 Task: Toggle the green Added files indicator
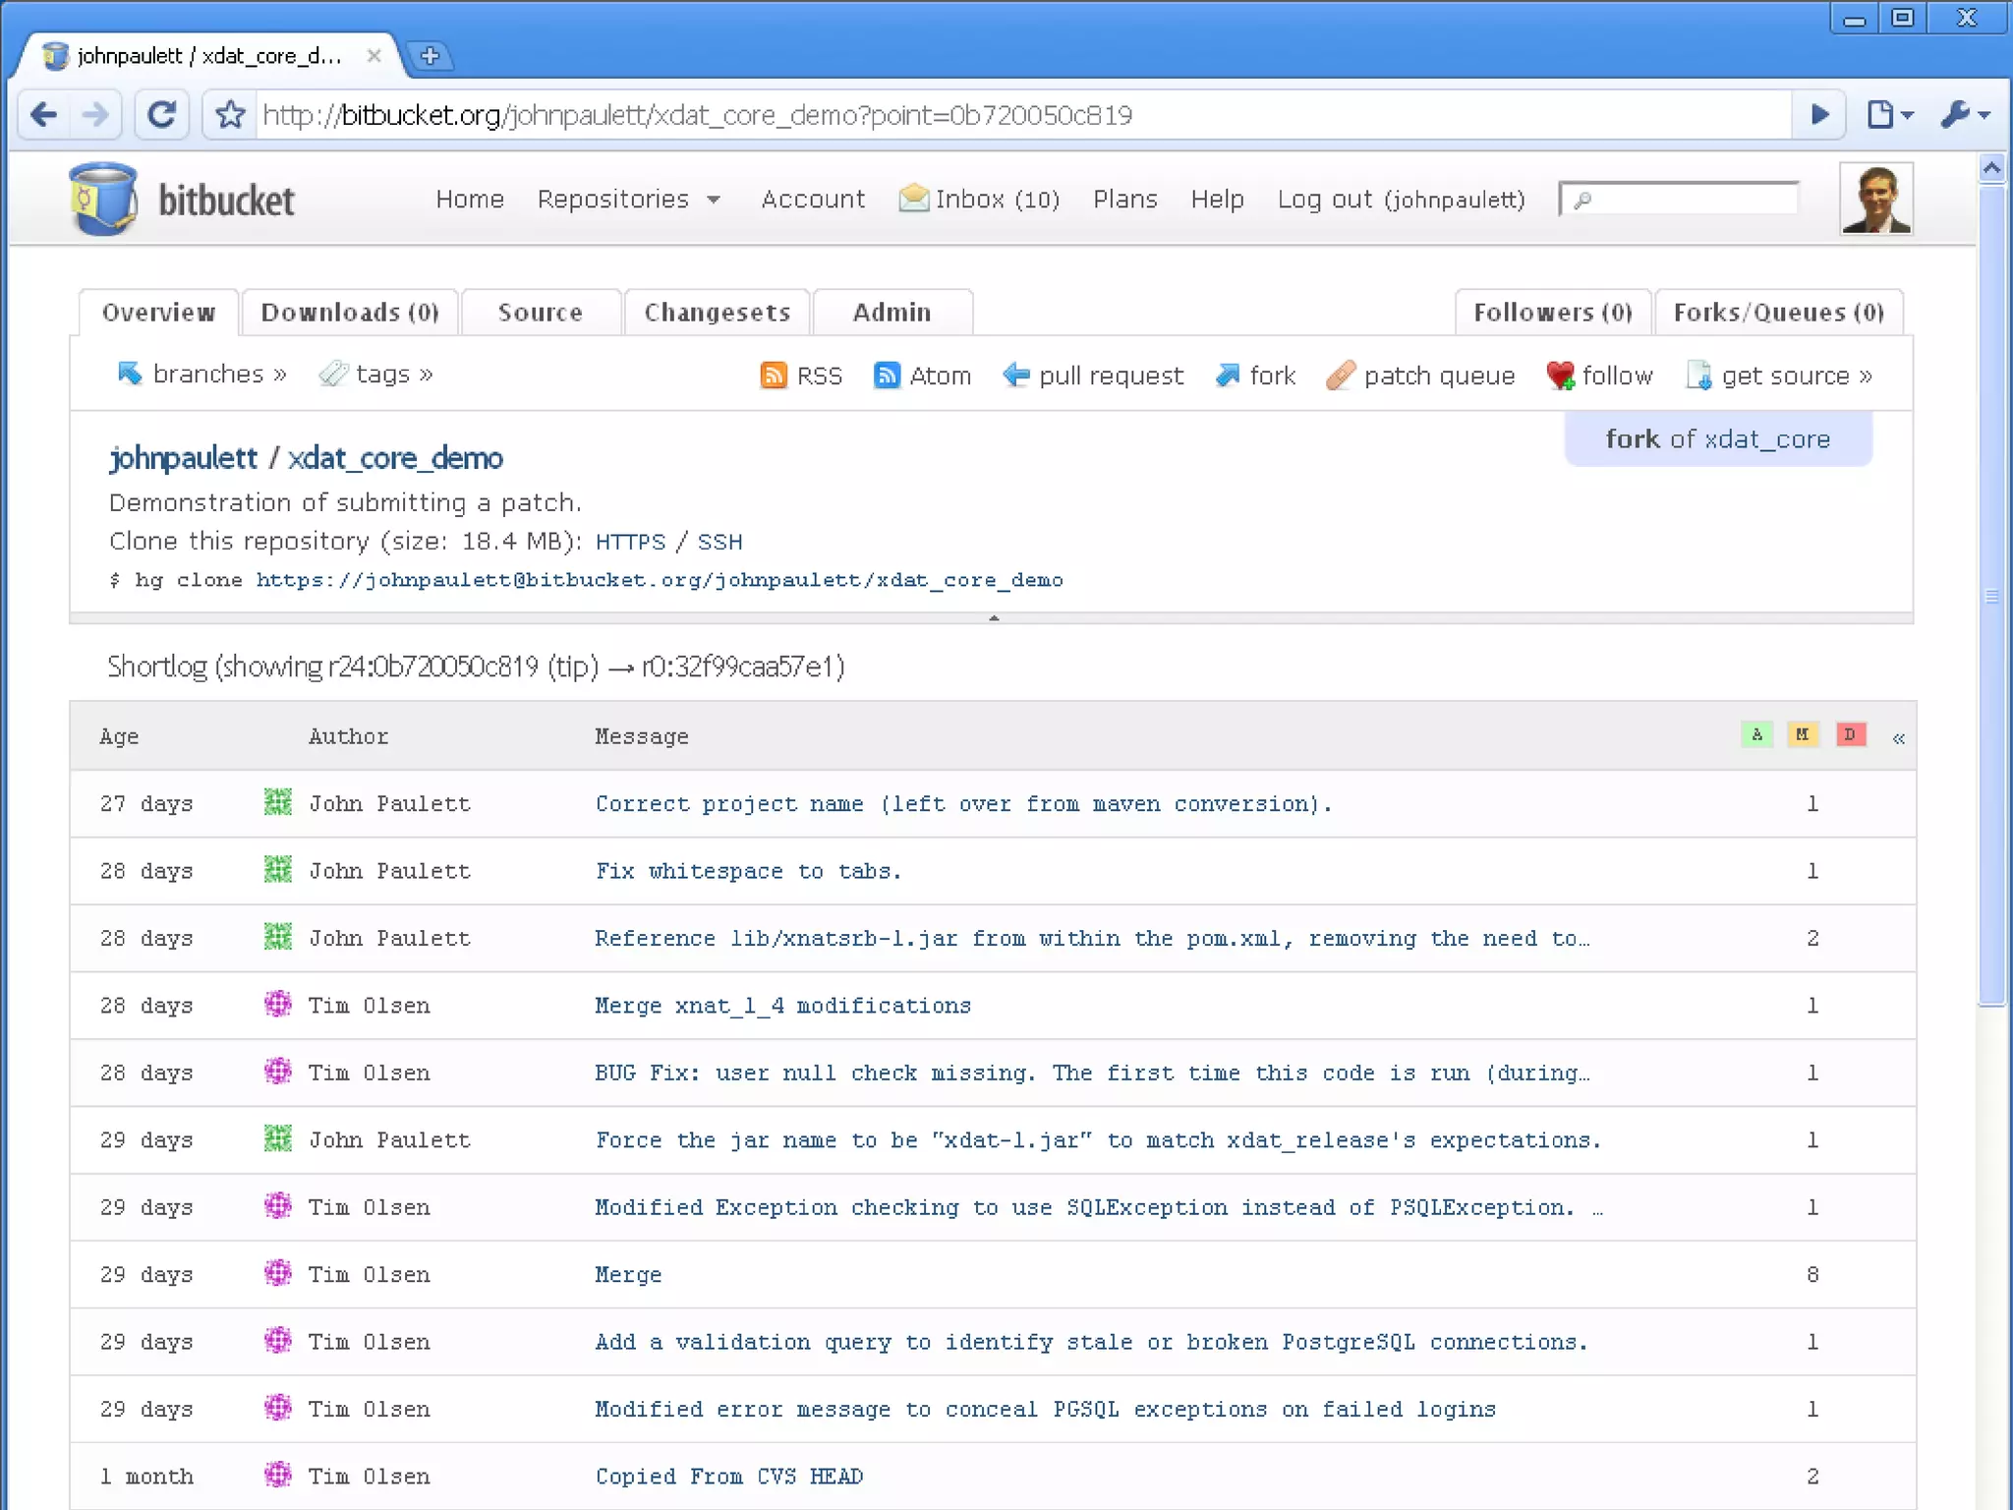pos(1756,735)
